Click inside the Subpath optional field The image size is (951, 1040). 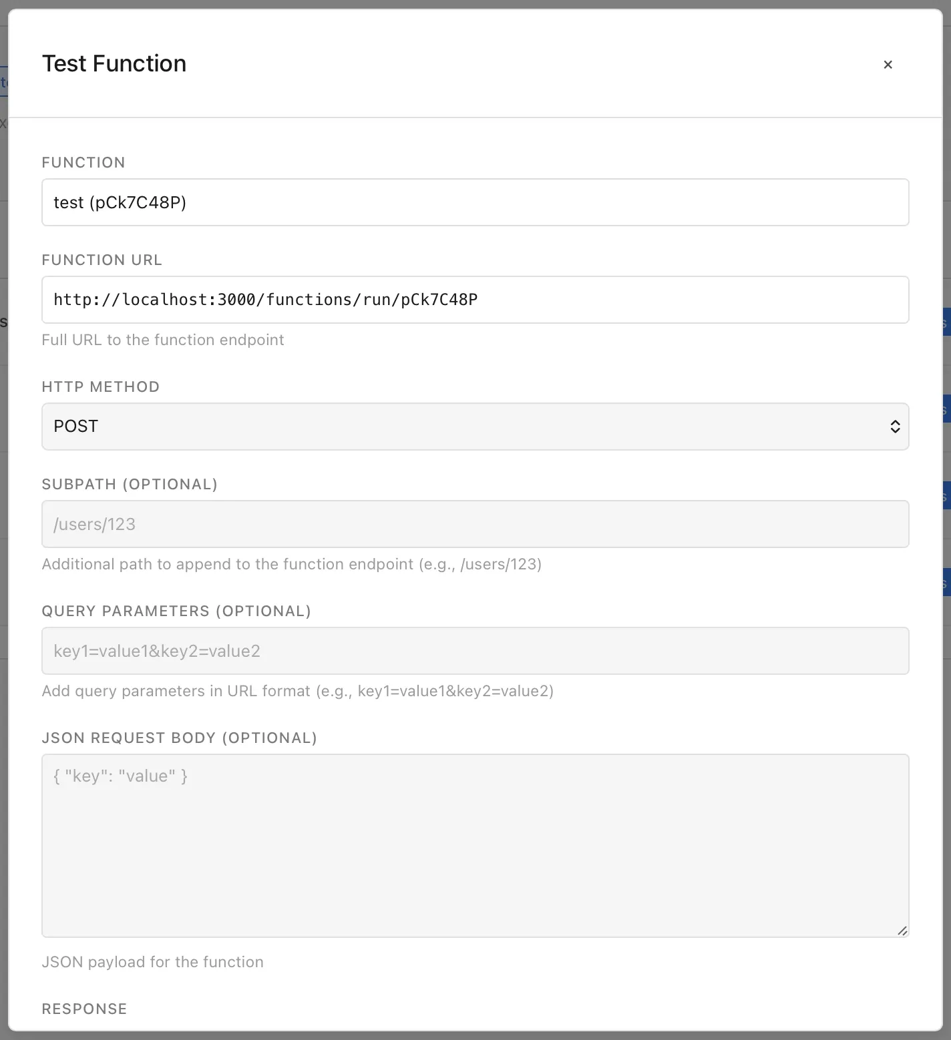[x=475, y=524]
